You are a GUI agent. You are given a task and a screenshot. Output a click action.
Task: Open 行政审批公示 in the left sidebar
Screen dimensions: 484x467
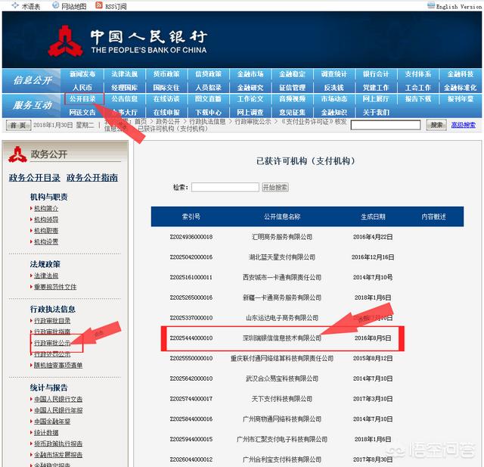point(52,343)
